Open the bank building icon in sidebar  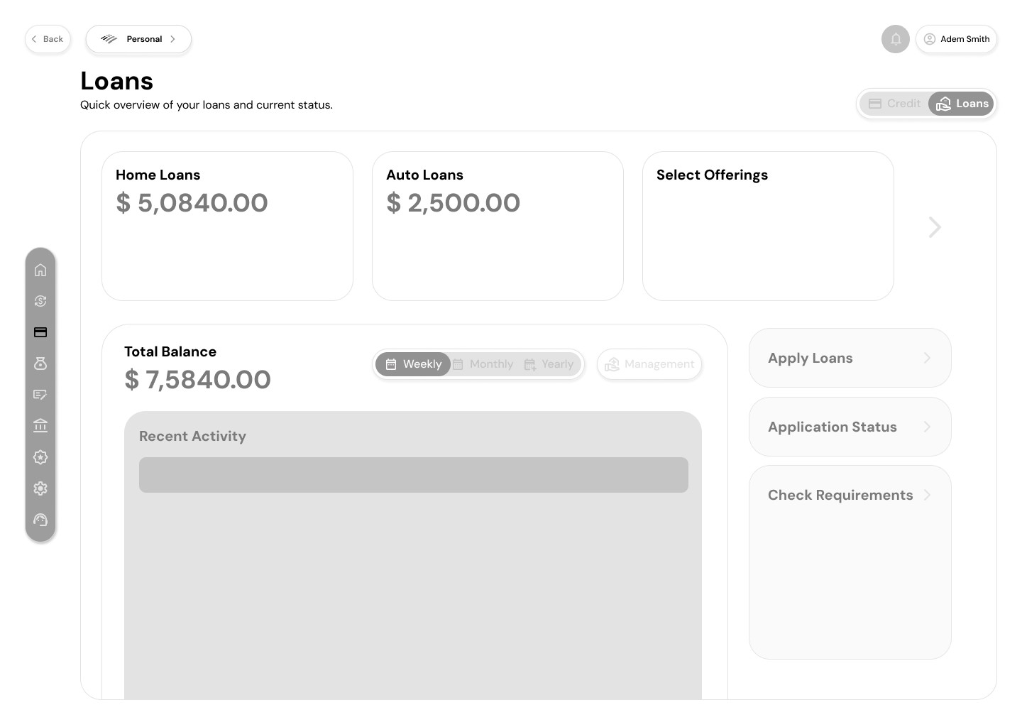40,426
